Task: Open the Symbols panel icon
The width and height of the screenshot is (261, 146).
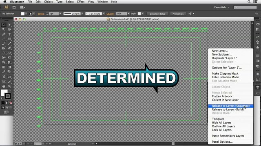Action: point(258,48)
